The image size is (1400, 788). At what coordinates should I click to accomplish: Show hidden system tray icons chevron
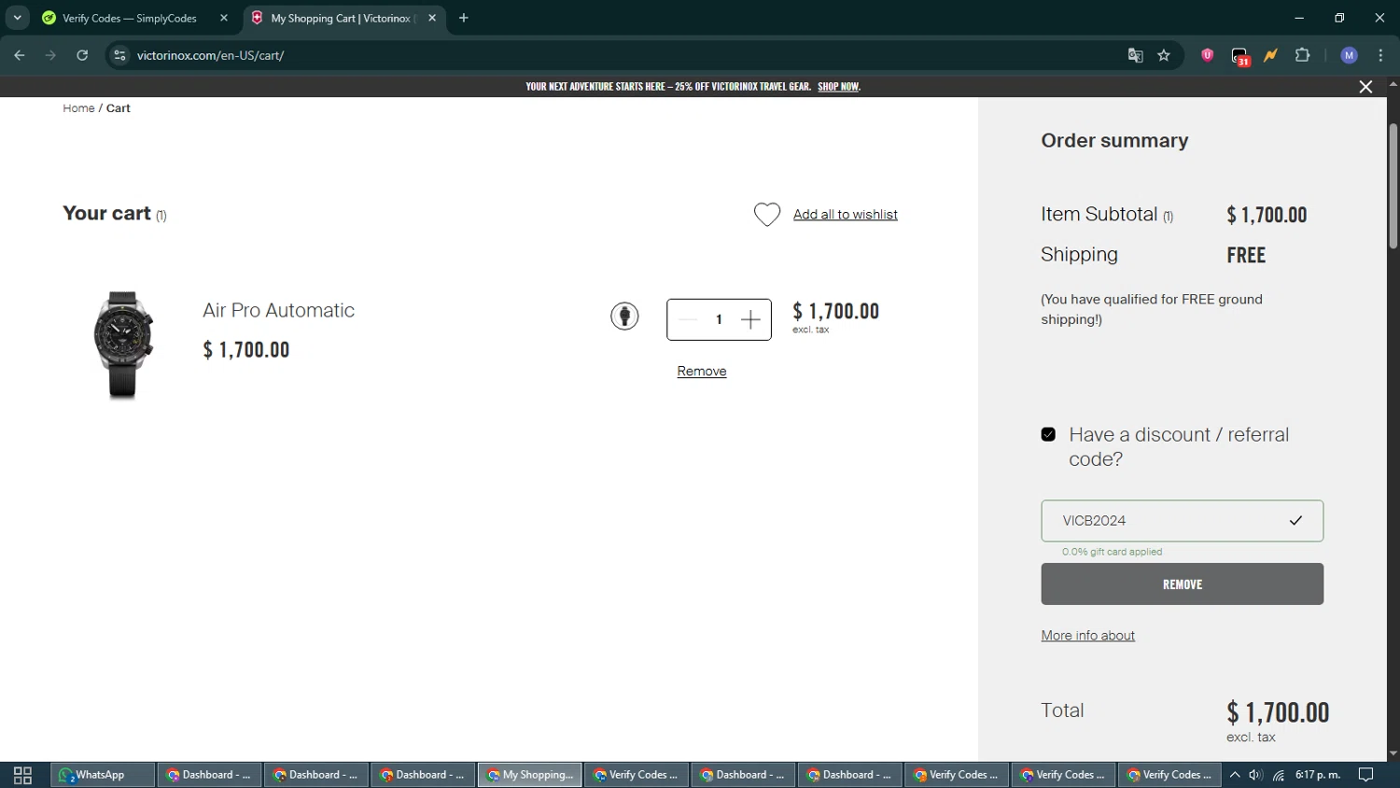tap(1235, 775)
